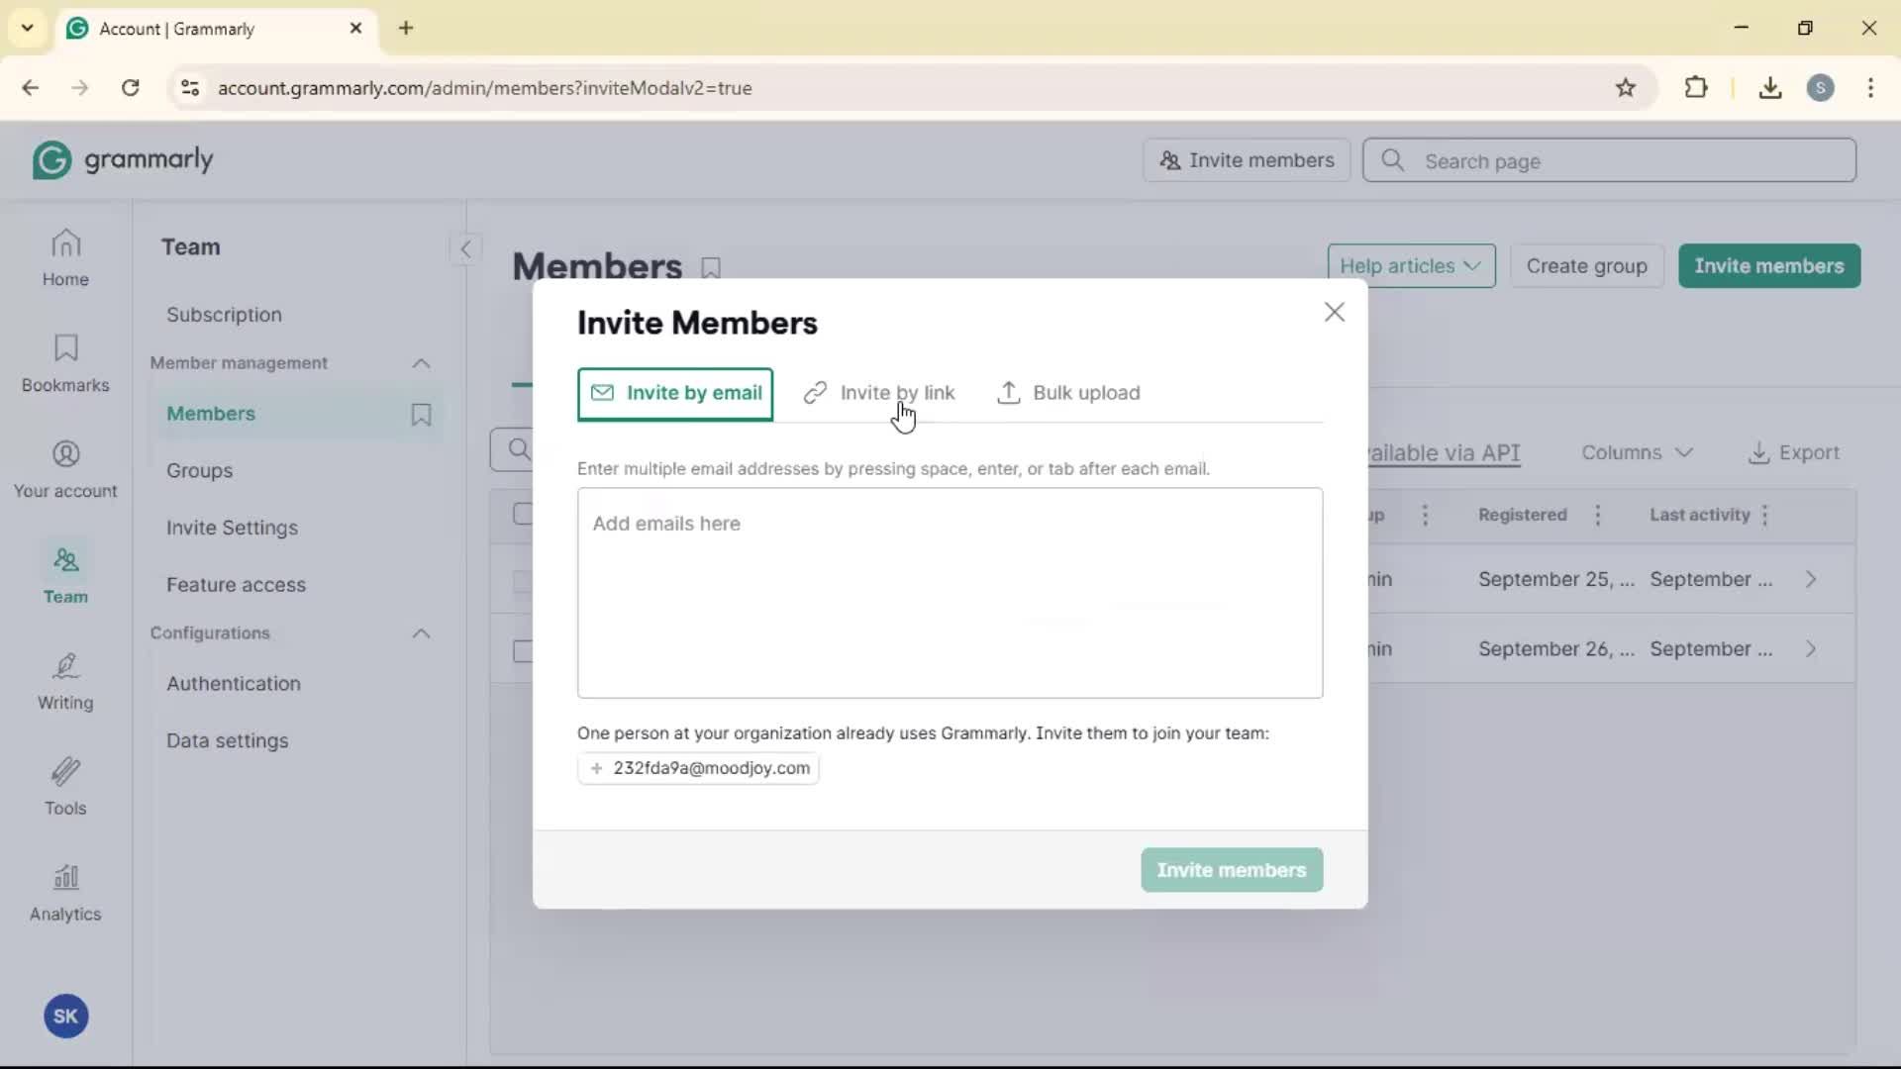Screen dimensions: 1901x1069
Task: Toggle the select-all members checkbox
Action: click(522, 514)
